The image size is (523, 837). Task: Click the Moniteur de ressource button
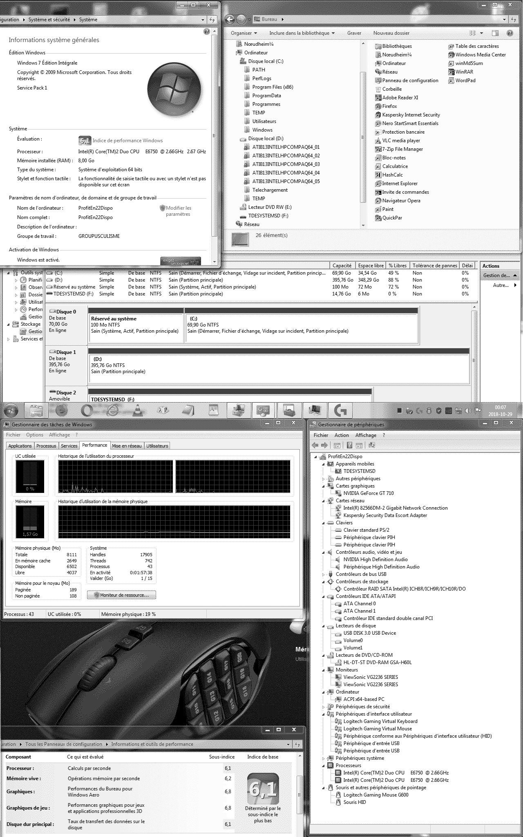[x=121, y=595]
